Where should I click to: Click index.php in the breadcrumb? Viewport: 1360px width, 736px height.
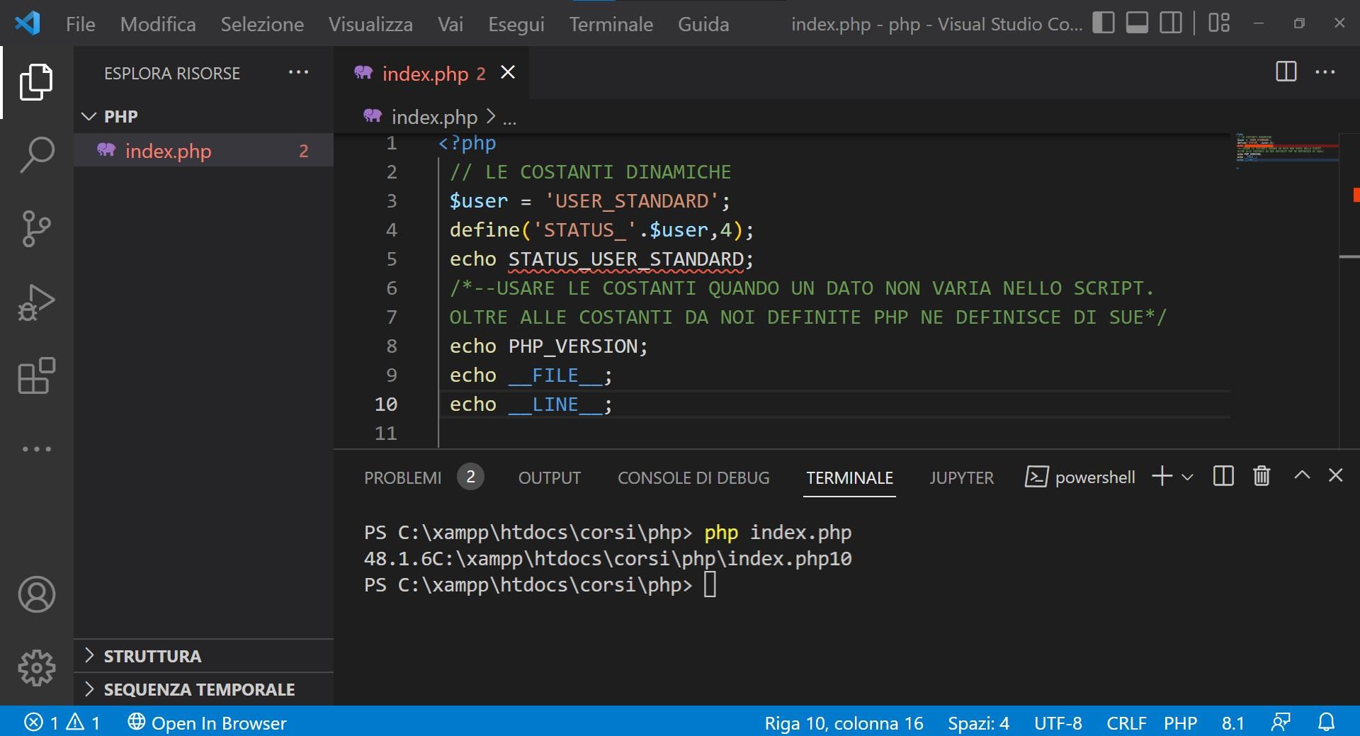[434, 117]
